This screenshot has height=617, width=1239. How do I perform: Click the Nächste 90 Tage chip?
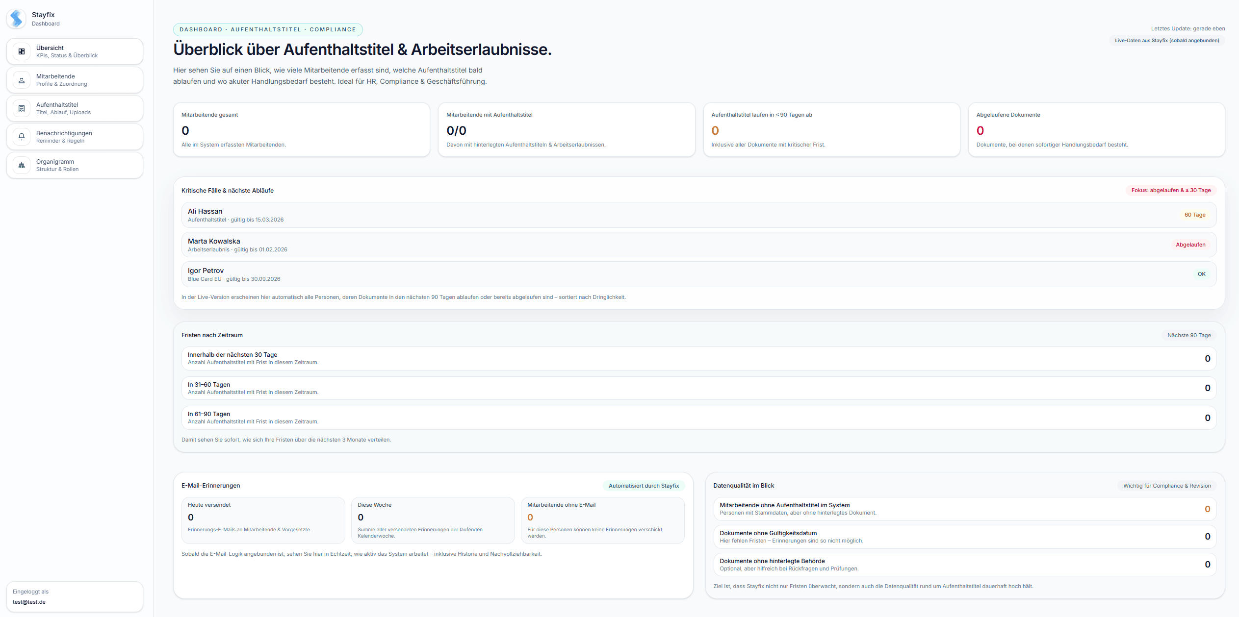[x=1188, y=335]
